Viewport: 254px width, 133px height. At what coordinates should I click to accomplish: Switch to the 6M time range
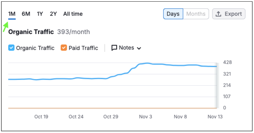[x=26, y=14]
